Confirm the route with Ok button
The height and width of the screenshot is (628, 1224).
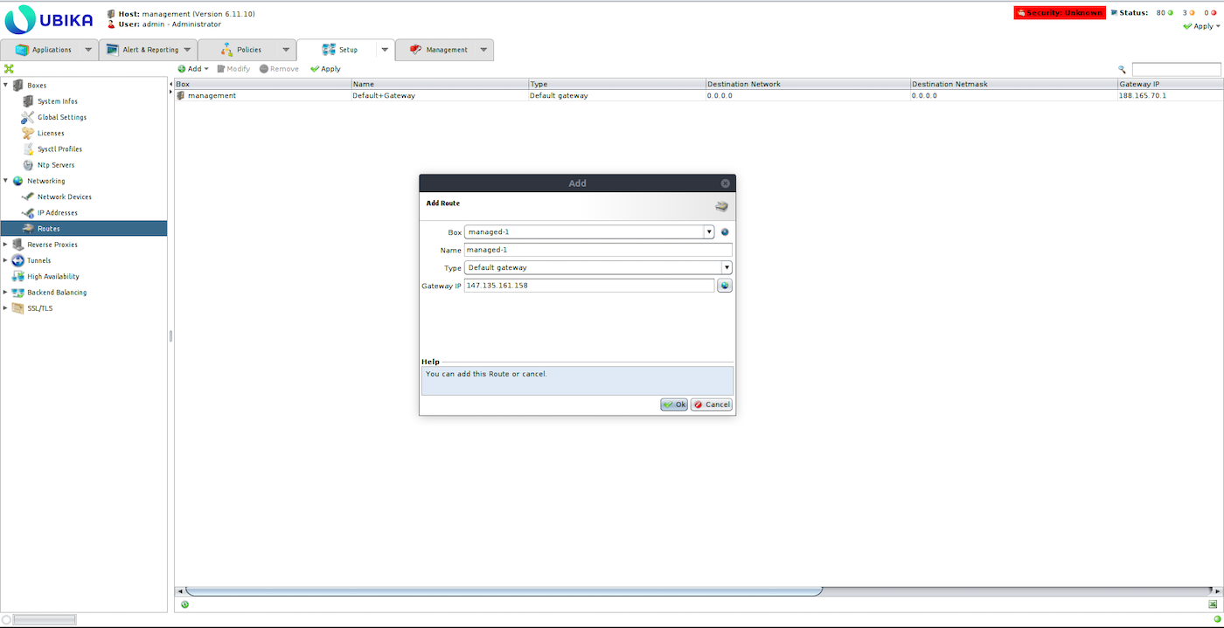tap(674, 404)
